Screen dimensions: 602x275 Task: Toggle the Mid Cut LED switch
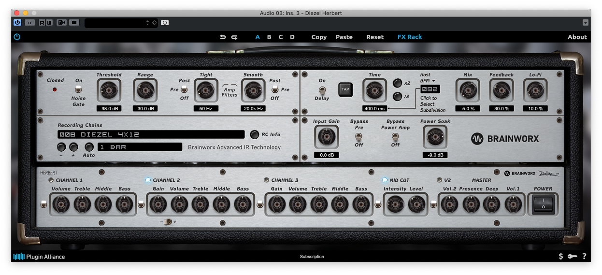pyautogui.click(x=385, y=180)
